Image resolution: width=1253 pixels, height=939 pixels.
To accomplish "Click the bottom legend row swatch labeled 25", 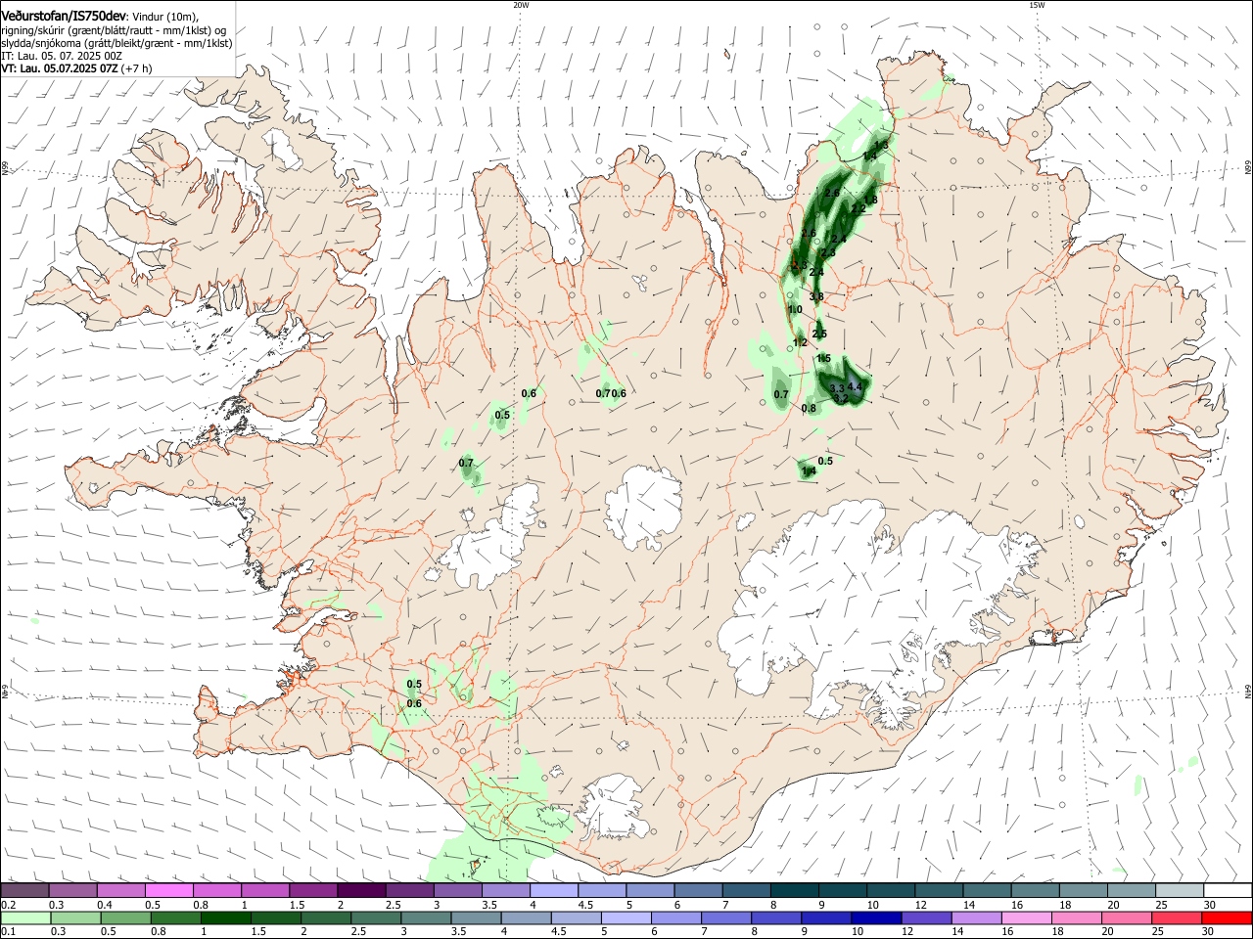I will 1177,917.
